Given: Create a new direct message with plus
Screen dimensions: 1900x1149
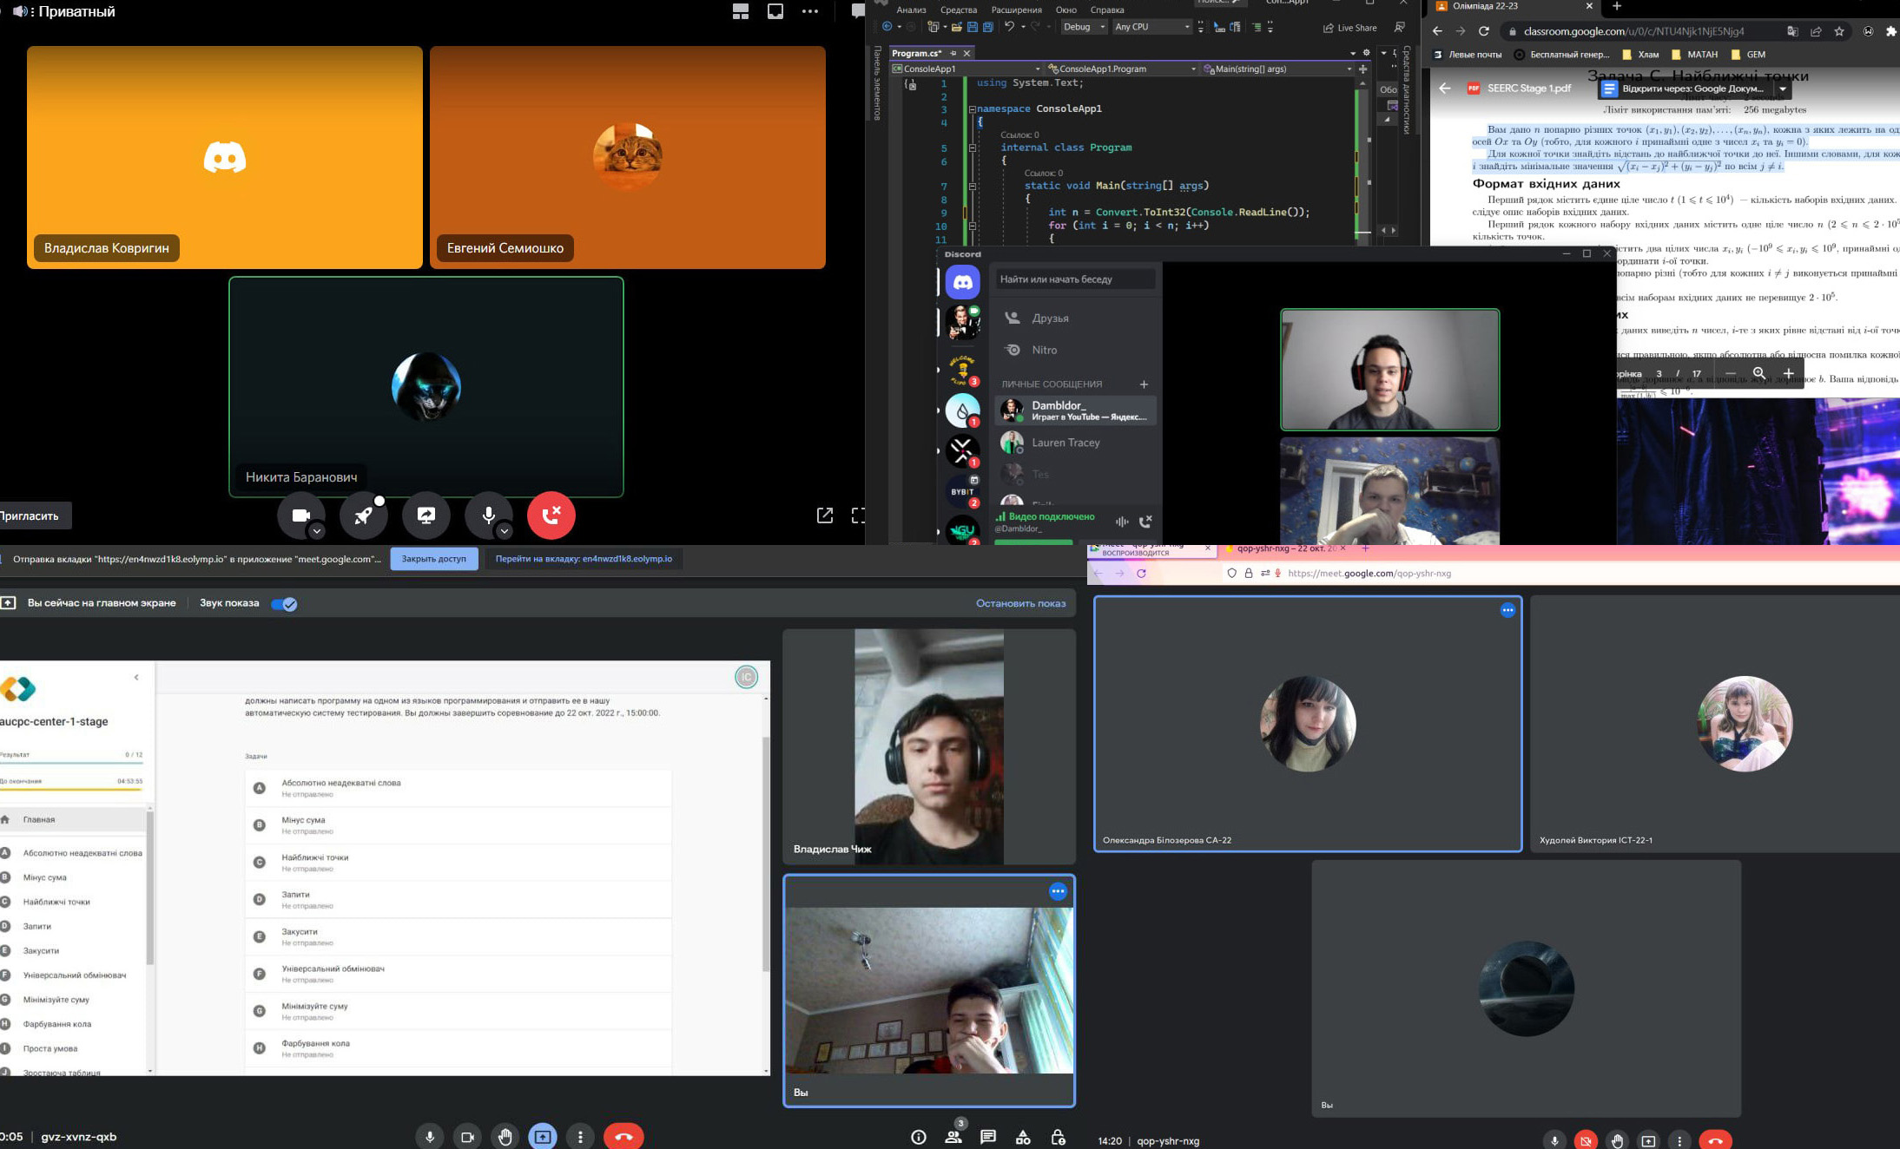Looking at the screenshot, I should (x=1144, y=384).
